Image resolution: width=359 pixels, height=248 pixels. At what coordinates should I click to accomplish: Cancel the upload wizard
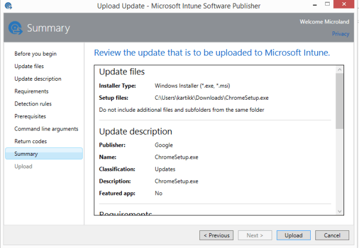[332, 235]
